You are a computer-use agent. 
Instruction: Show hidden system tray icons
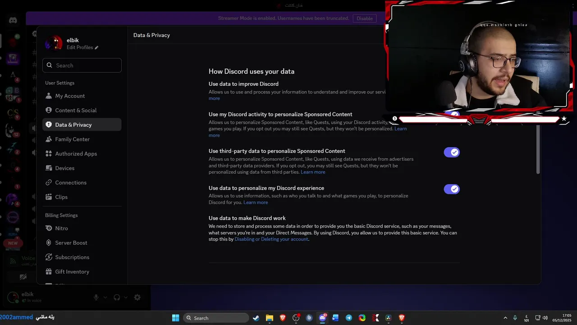[x=505, y=318]
